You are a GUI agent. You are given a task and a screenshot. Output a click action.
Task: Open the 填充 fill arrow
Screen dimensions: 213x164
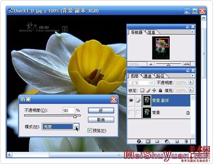[191, 90]
